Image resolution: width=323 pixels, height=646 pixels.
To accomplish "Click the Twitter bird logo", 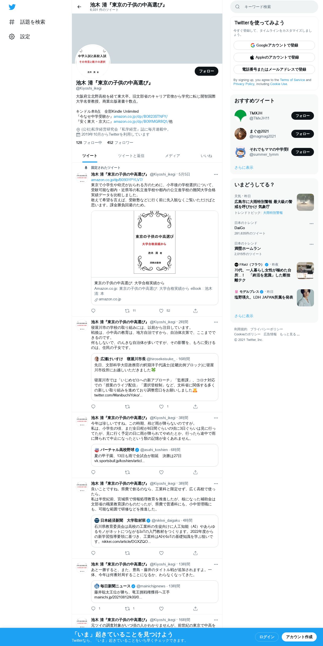I will point(12,7).
